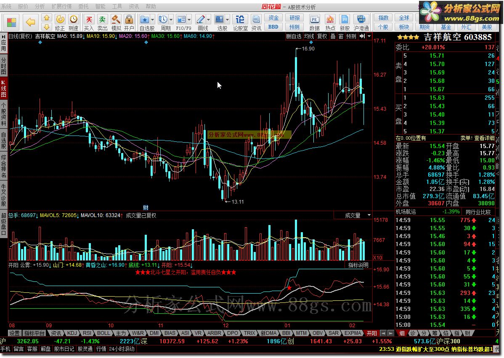Switch to 分时图 side view
This screenshot has height=358, width=504.
(x=3, y=66)
